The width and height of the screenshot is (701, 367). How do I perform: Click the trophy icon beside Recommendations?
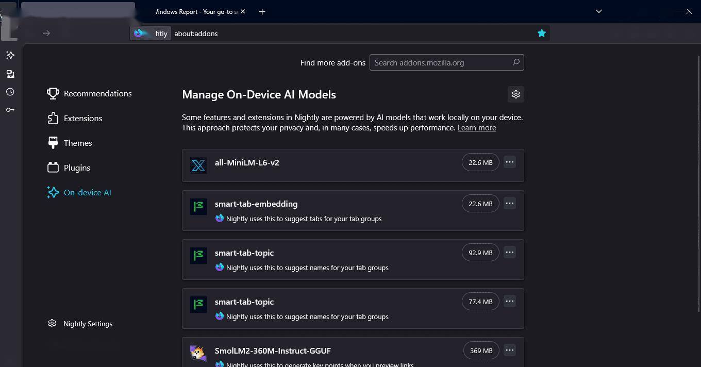click(53, 93)
